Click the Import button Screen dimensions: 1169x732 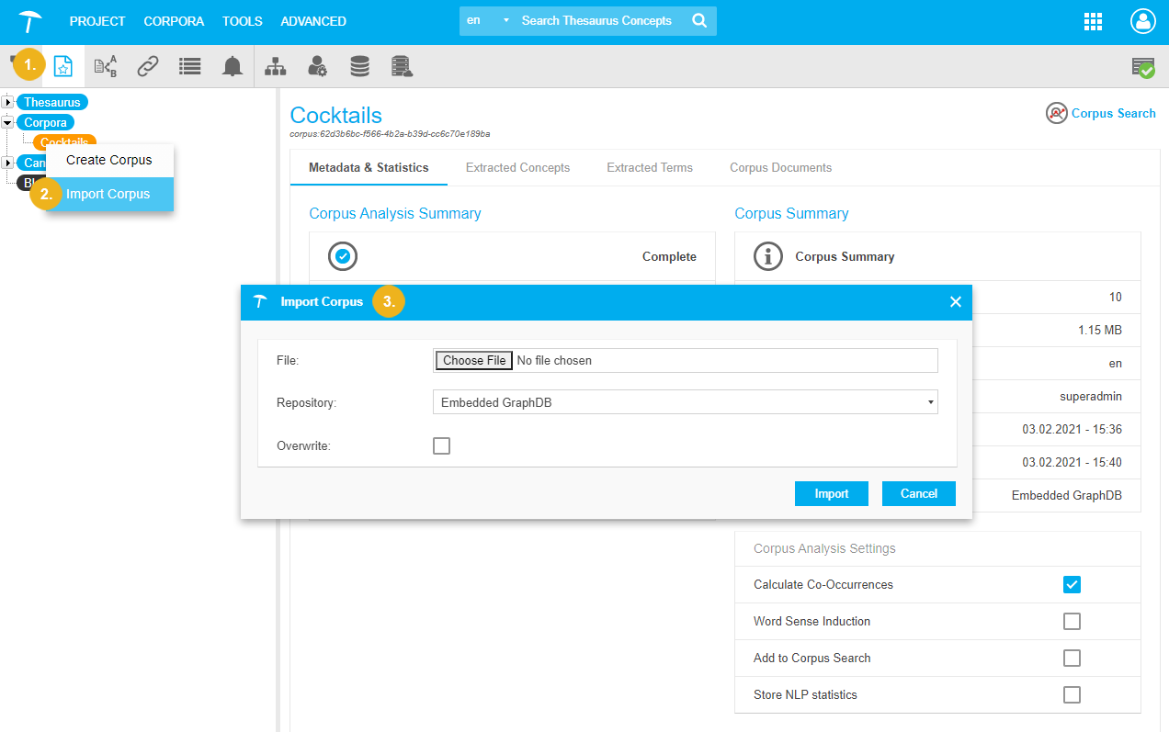831,494
